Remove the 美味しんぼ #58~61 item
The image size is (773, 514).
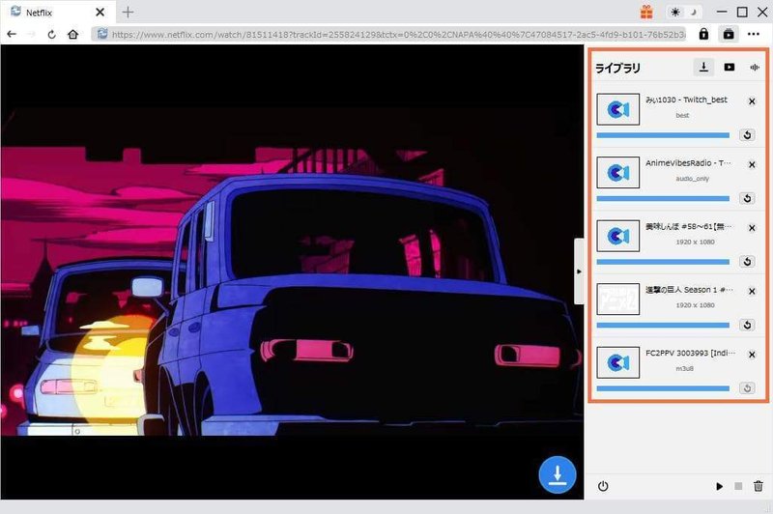(752, 228)
